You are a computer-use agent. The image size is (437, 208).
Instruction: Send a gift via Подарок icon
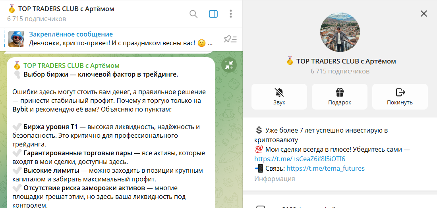point(339,96)
